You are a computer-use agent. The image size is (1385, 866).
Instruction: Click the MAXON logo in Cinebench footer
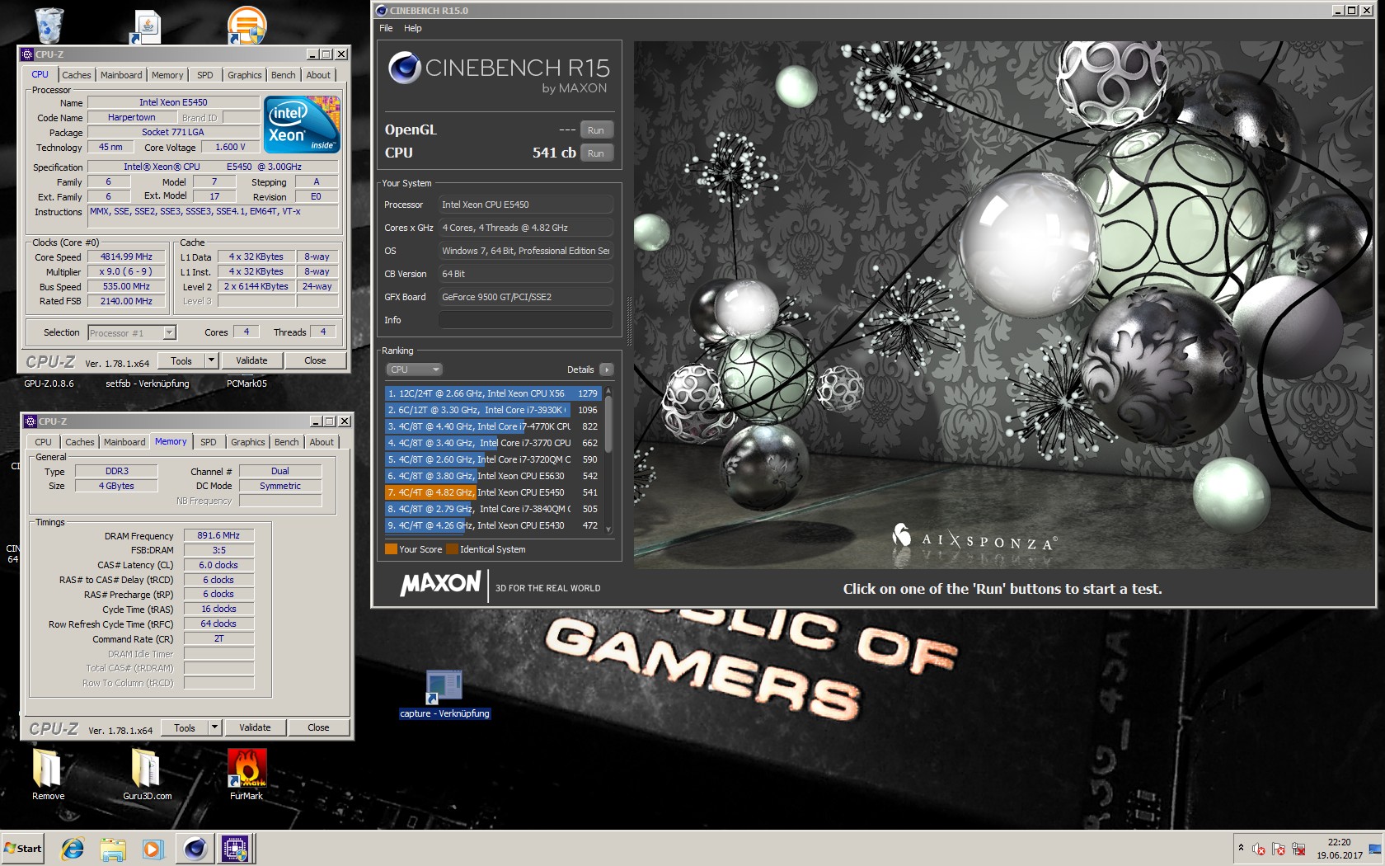coord(440,584)
